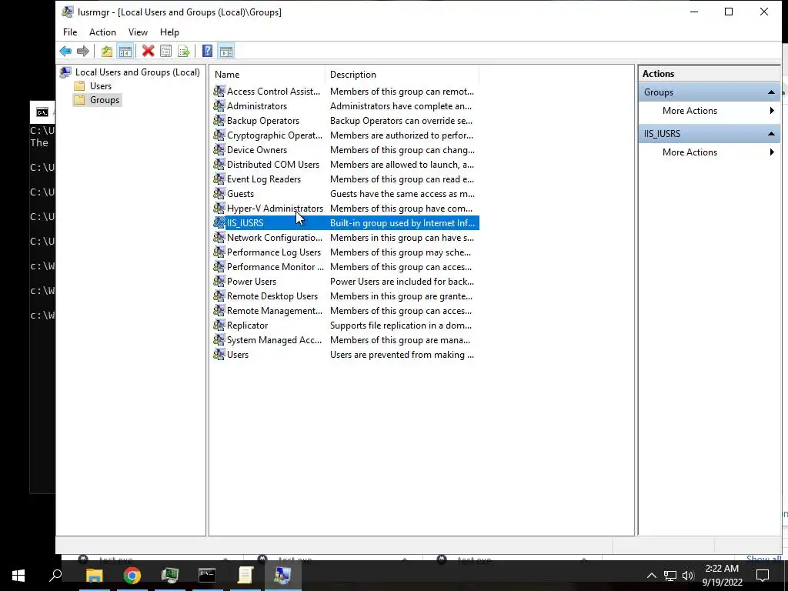Click the Forward arrow in the toolbar

[x=83, y=51]
